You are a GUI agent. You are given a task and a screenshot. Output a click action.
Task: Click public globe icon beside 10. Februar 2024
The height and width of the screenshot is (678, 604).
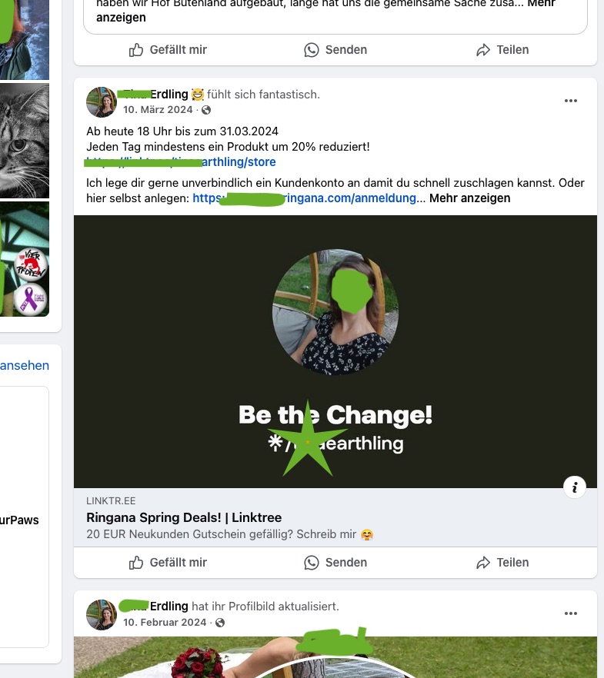point(220,623)
